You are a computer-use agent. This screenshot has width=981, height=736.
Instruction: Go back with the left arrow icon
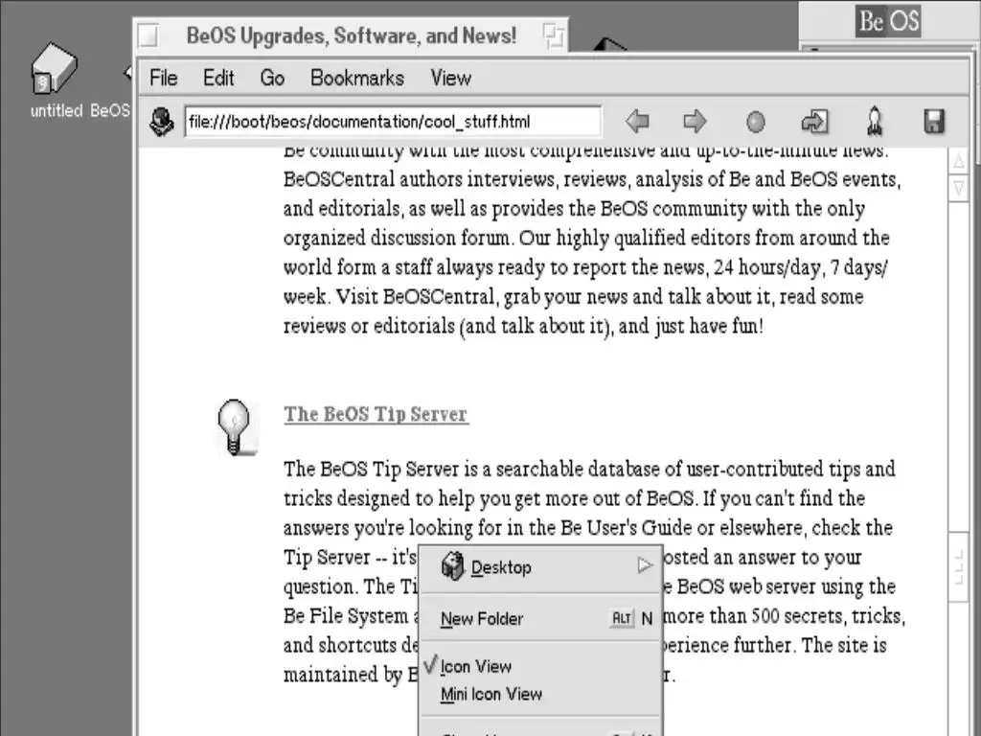click(637, 122)
